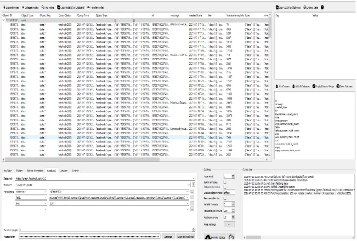357x241 pixels.
Task: Click the Settings button beside Access token
Action: (x=168, y=237)
